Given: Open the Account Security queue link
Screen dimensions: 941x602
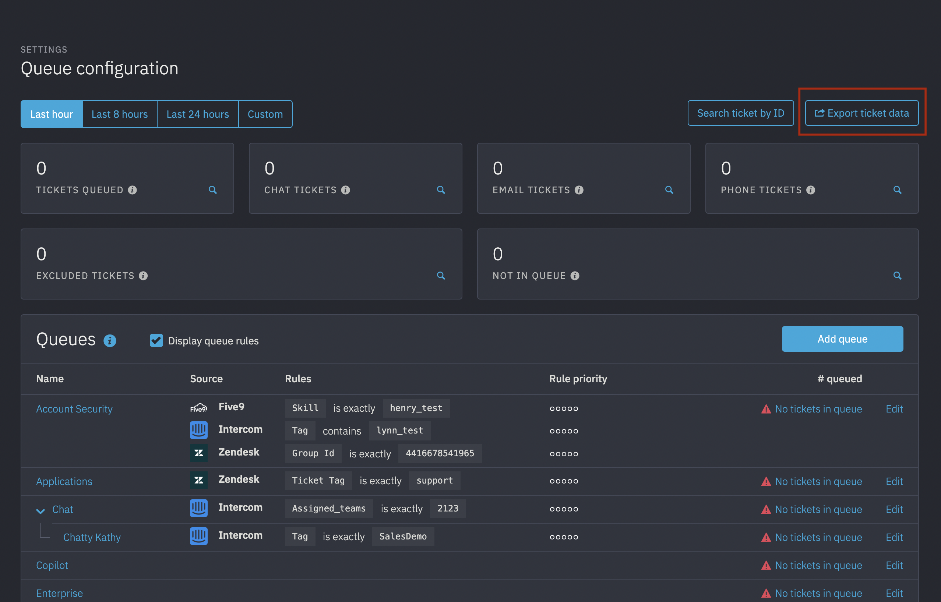Looking at the screenshot, I should (74, 409).
